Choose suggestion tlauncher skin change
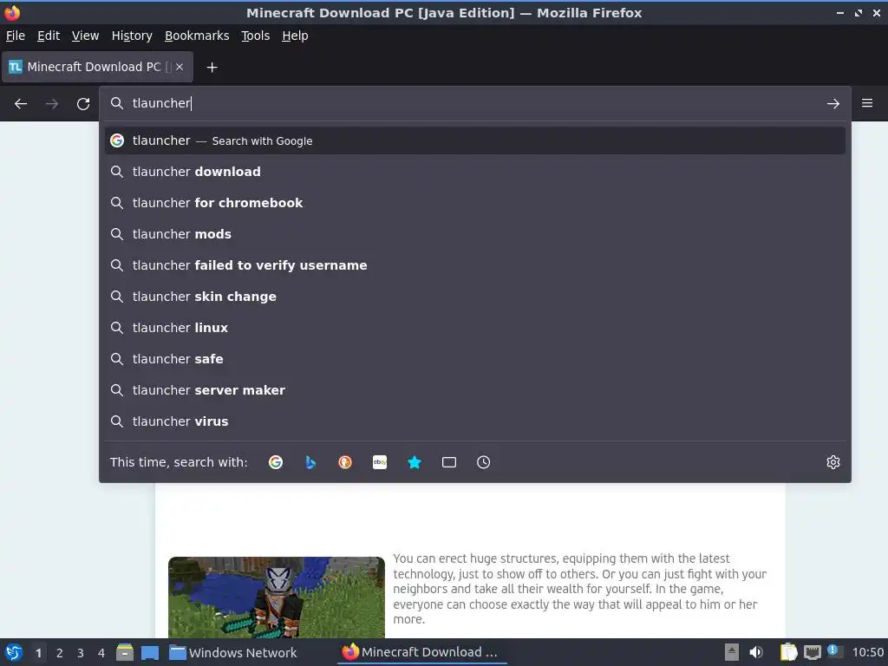 coord(475,297)
